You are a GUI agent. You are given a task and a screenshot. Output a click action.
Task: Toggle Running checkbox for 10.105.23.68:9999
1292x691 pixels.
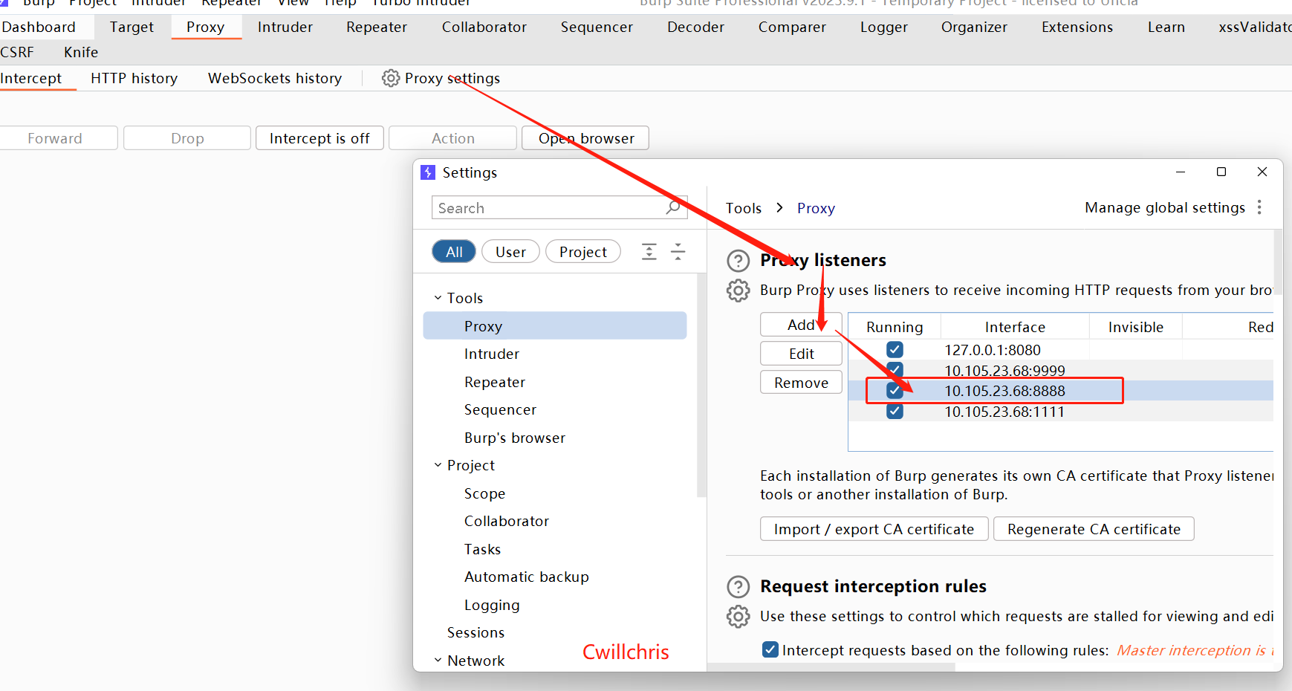pyautogui.click(x=895, y=369)
